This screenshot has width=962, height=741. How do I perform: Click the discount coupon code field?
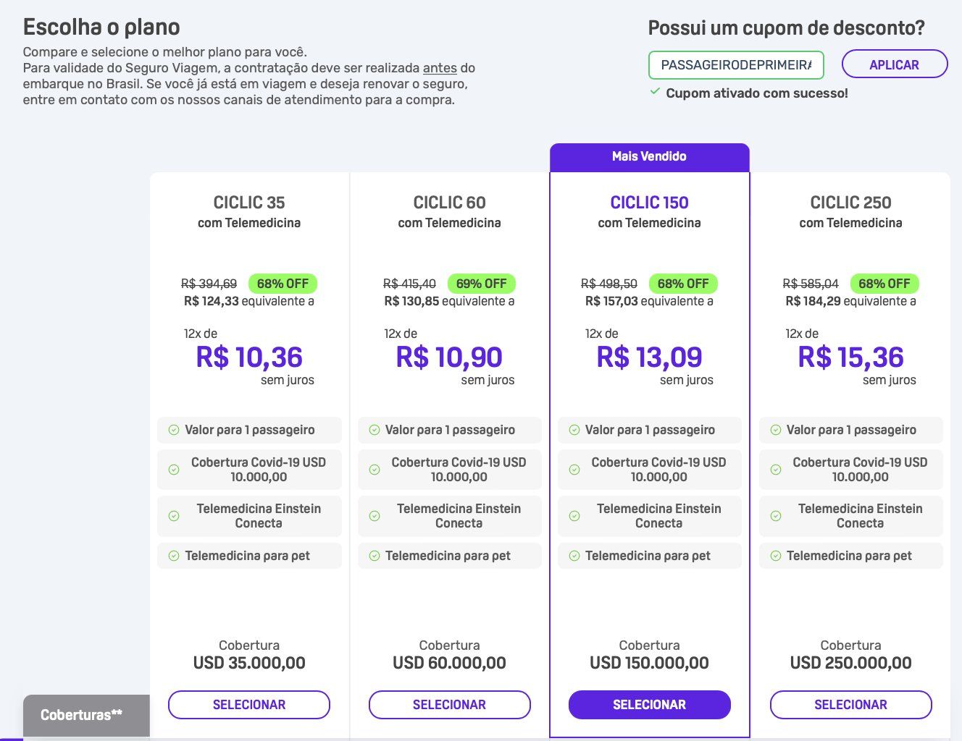coord(735,64)
